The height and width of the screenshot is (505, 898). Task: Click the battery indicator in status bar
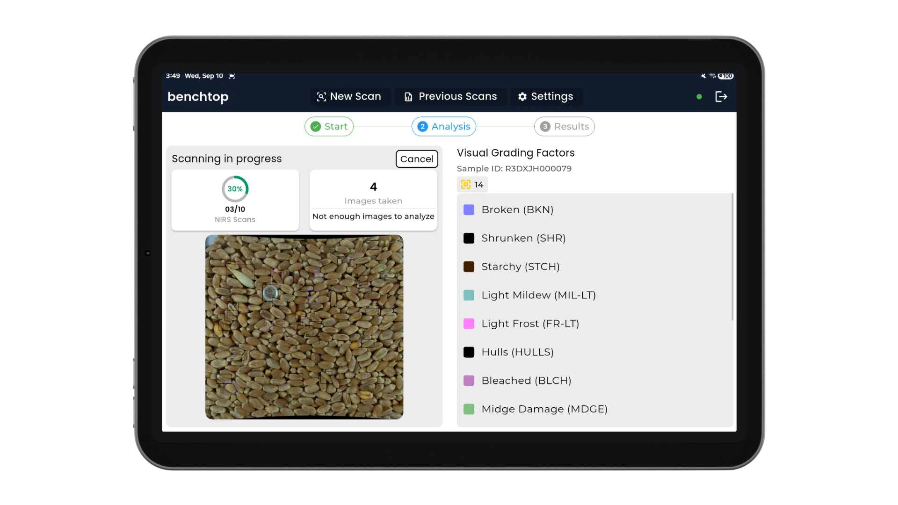(726, 76)
